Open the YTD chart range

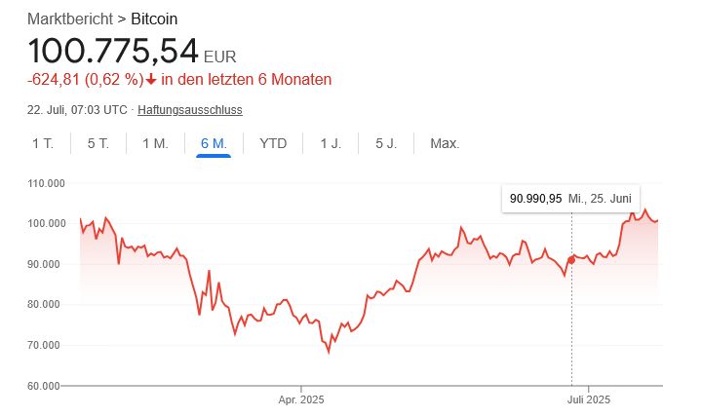(273, 143)
